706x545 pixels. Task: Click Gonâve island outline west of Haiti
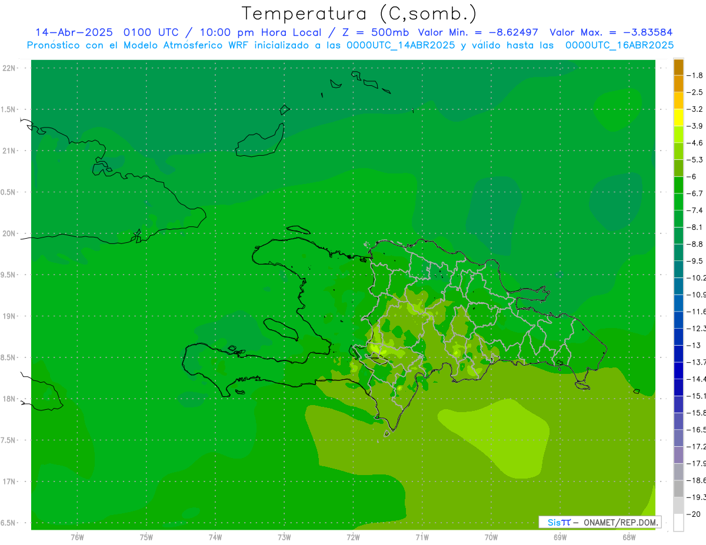(281, 330)
